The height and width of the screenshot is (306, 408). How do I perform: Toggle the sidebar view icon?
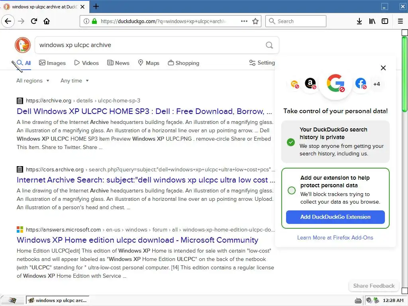coord(385,21)
